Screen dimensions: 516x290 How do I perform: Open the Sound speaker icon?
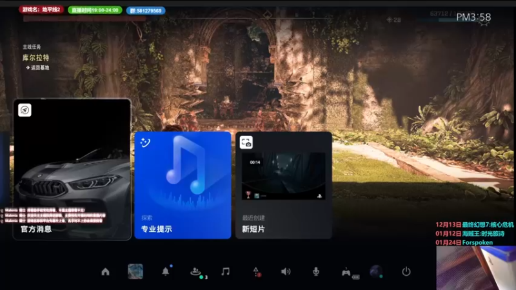(286, 271)
